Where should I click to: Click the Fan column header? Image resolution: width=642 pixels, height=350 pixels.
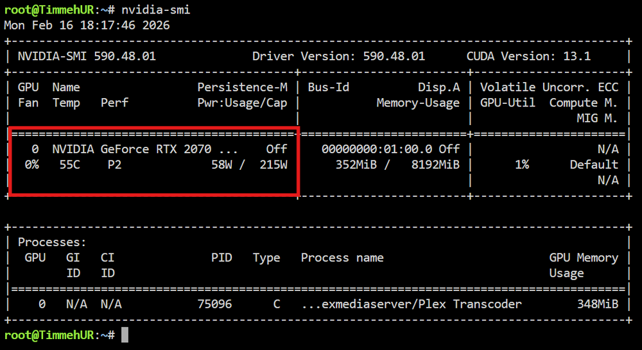pos(28,103)
